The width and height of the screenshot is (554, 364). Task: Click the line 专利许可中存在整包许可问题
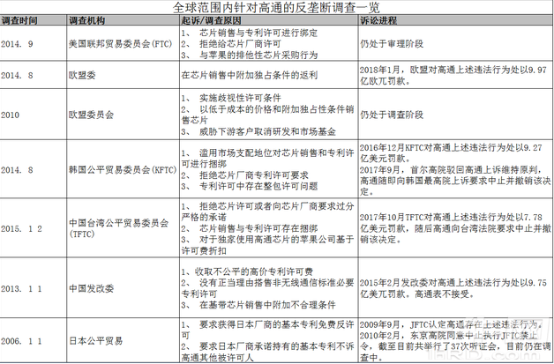(250, 186)
